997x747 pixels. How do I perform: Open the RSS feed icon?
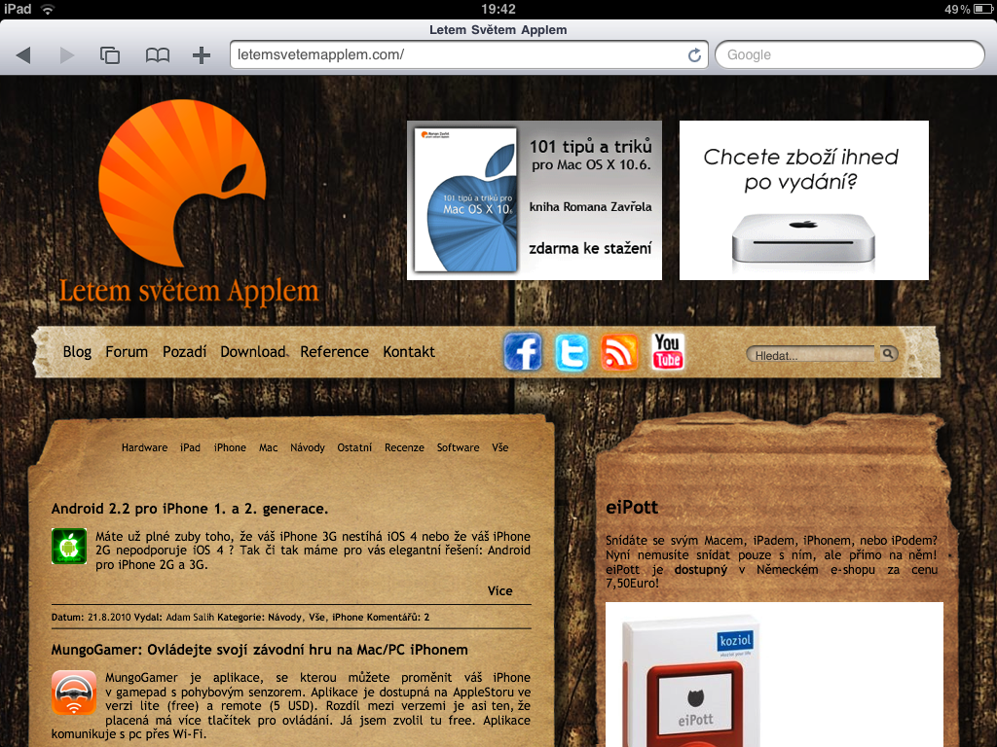click(619, 351)
